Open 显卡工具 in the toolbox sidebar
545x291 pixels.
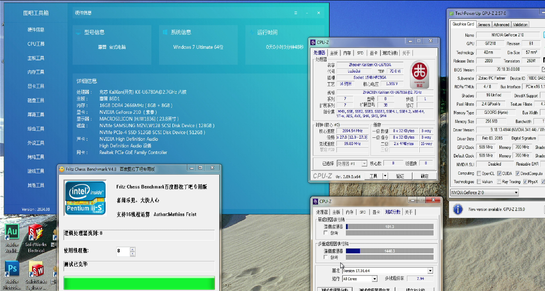[x=36, y=86]
